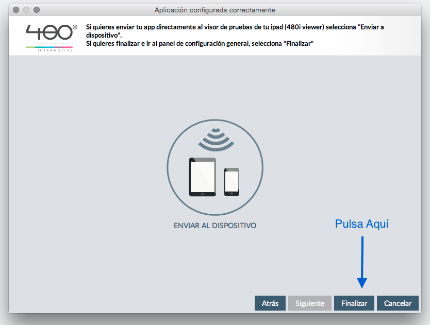Go back with the Atrás button

pos(270,303)
